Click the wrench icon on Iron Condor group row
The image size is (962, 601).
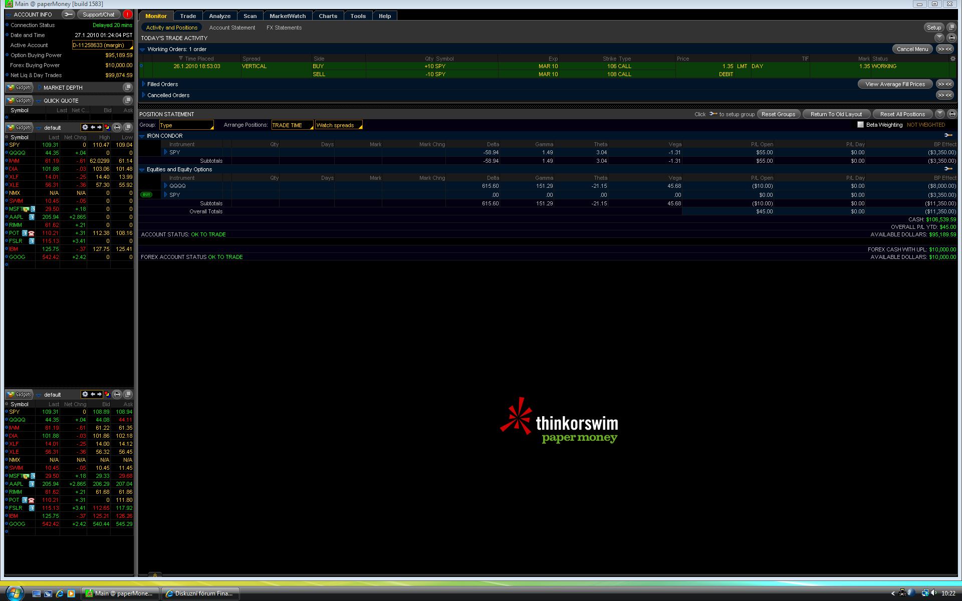click(948, 136)
